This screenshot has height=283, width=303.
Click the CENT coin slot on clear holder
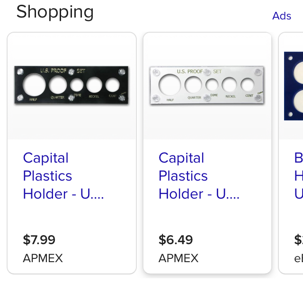click(x=247, y=85)
